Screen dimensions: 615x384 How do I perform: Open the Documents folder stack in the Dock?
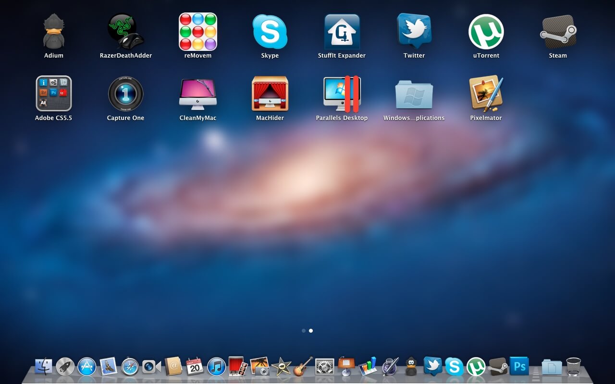click(x=552, y=367)
